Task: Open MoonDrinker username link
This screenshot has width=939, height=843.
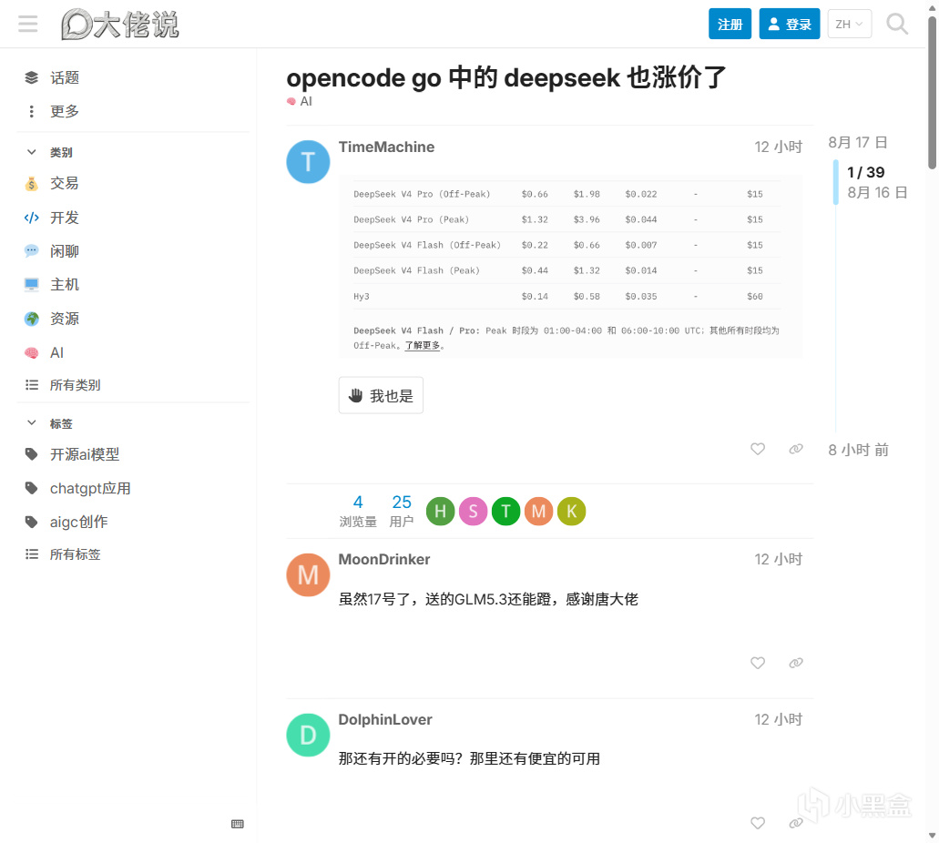Action: (x=383, y=560)
